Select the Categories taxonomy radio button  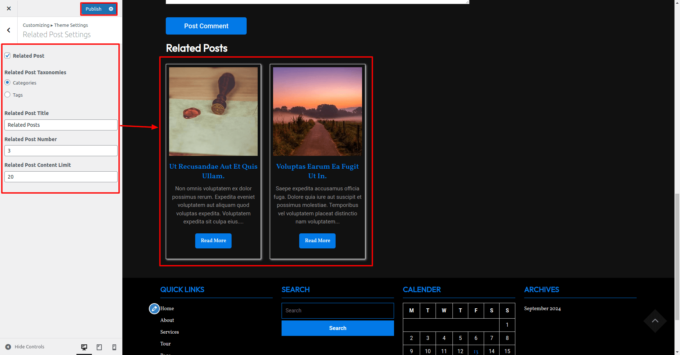tap(7, 83)
